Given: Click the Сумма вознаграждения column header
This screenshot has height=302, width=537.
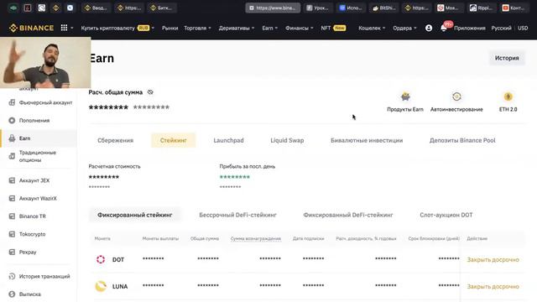Looking at the screenshot, I should click(x=256, y=238).
